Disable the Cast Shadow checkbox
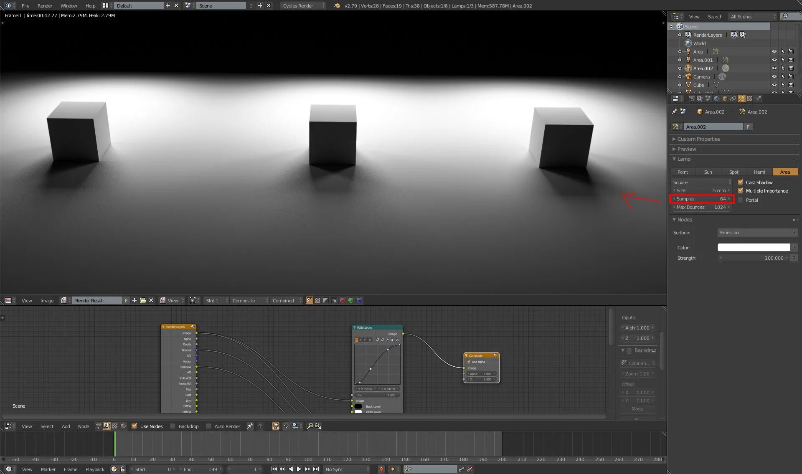 pos(741,183)
